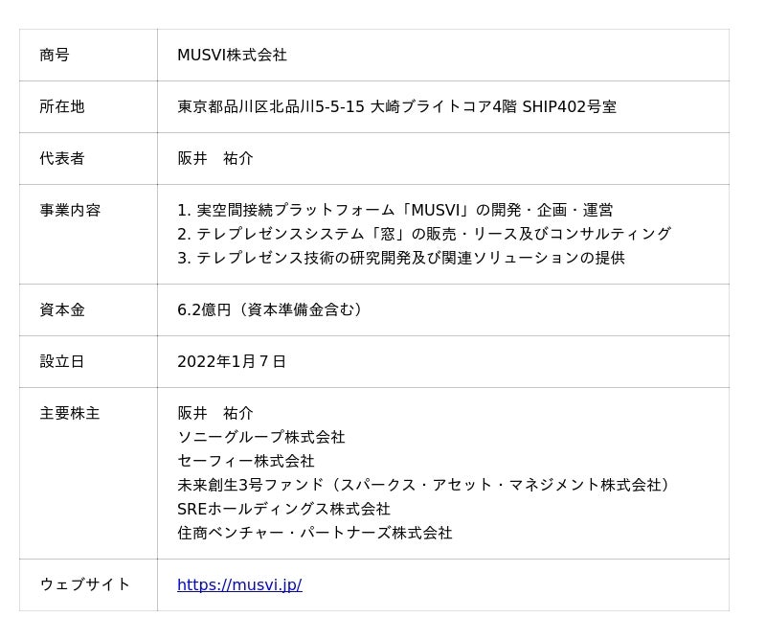Select ソニーグループ株式会社 in the shareholder list
This screenshot has height=640, width=766.
click(261, 437)
